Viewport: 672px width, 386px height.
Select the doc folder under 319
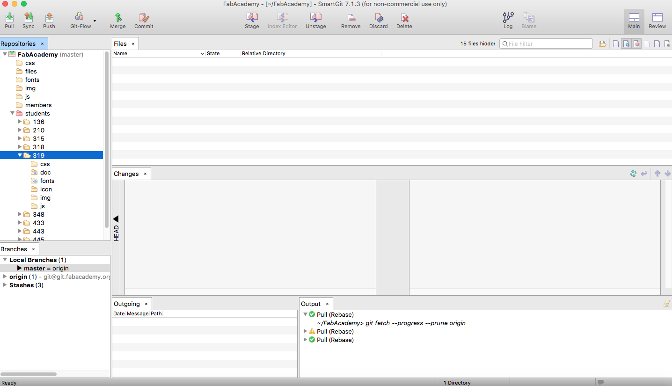[x=45, y=172]
